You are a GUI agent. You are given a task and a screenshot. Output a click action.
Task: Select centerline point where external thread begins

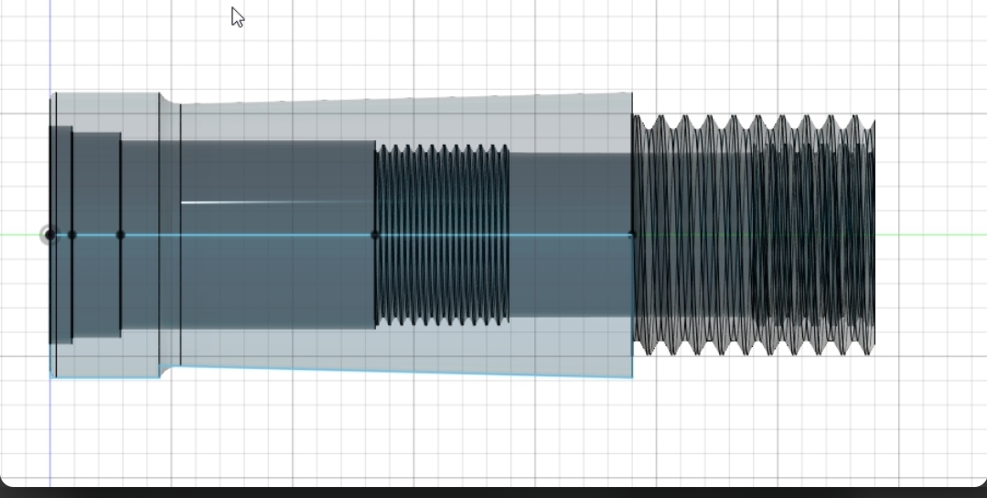(632, 235)
